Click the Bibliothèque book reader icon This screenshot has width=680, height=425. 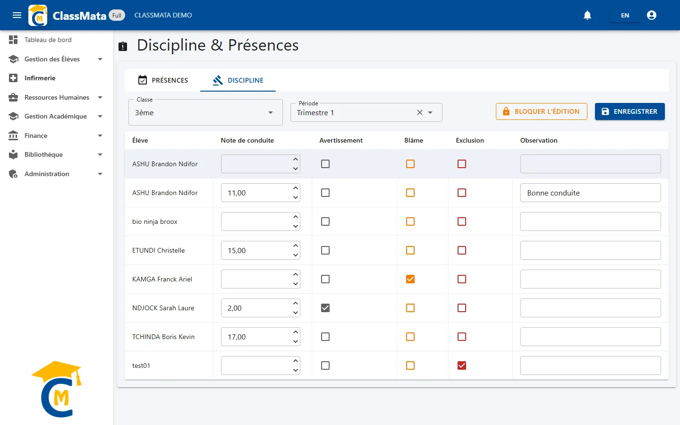(x=13, y=154)
